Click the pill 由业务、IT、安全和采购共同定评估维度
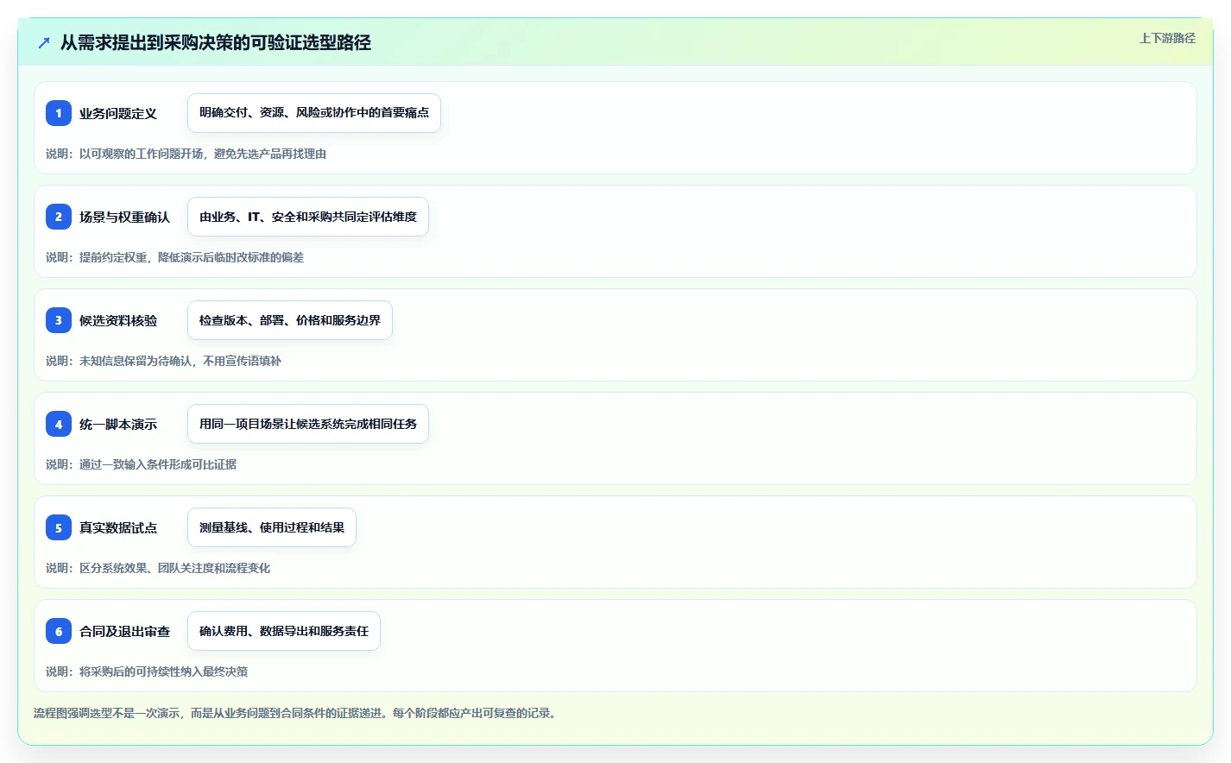This screenshot has height=763, width=1231. [308, 217]
